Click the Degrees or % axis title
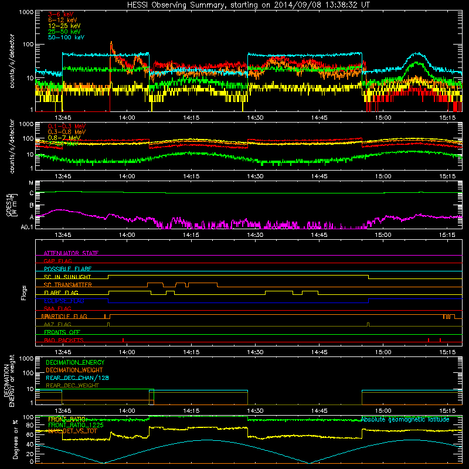 pos(15,439)
